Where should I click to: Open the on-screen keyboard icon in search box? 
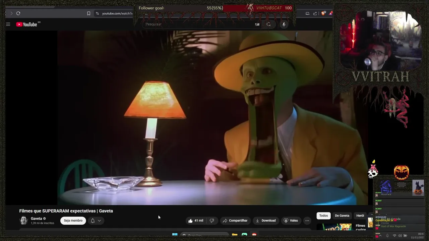(x=257, y=24)
